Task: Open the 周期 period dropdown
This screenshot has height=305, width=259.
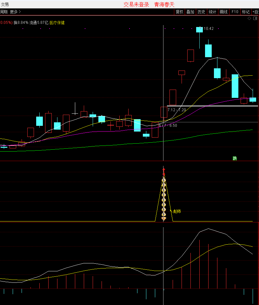Action: click(x=4, y=12)
